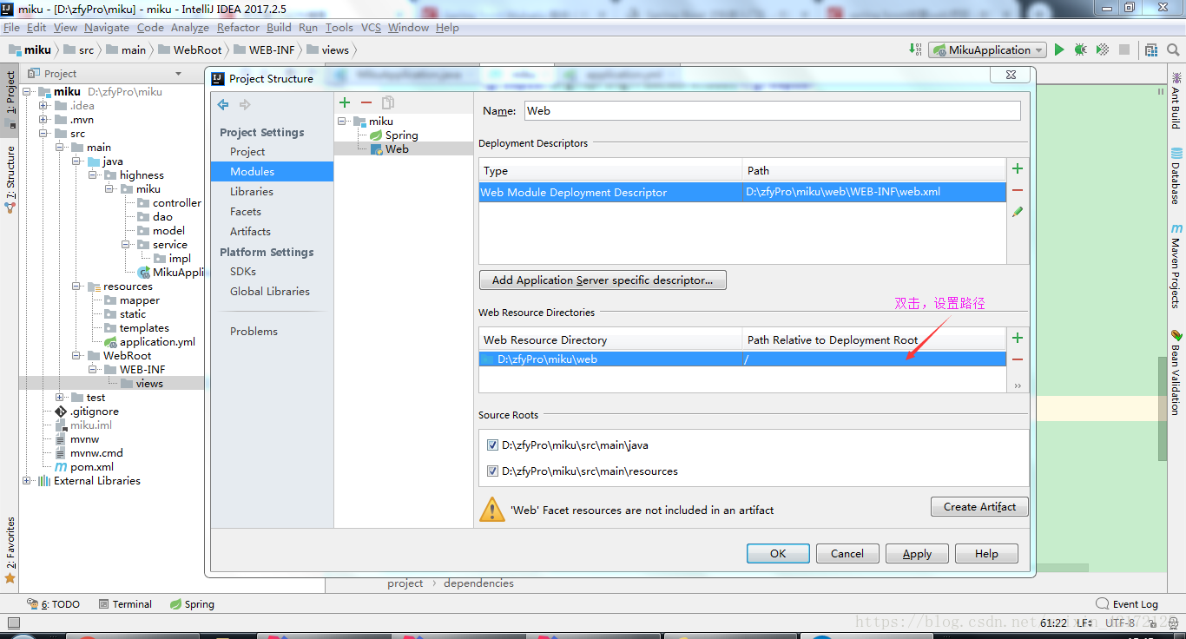1186x639 pixels.
Task: Open the Terminal tool window
Action: point(125,604)
